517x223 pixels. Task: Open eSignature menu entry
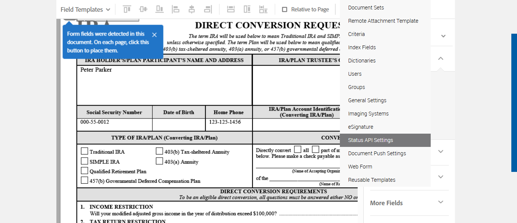click(385, 127)
